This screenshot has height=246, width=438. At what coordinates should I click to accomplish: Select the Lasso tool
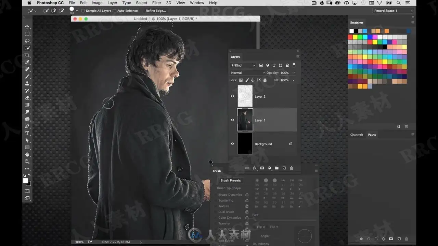[x=27, y=41]
